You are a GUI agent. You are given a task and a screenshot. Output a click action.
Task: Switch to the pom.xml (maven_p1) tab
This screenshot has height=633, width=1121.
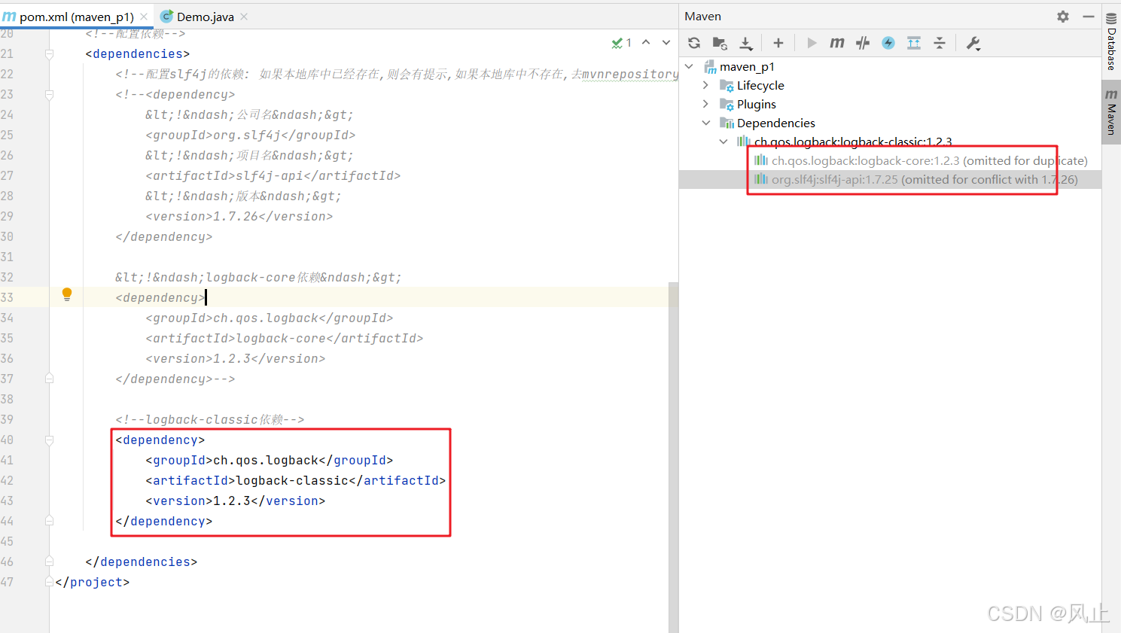tap(77, 17)
